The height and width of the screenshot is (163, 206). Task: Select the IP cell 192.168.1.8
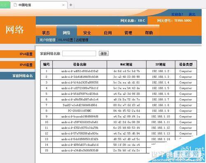(x=161, y=105)
